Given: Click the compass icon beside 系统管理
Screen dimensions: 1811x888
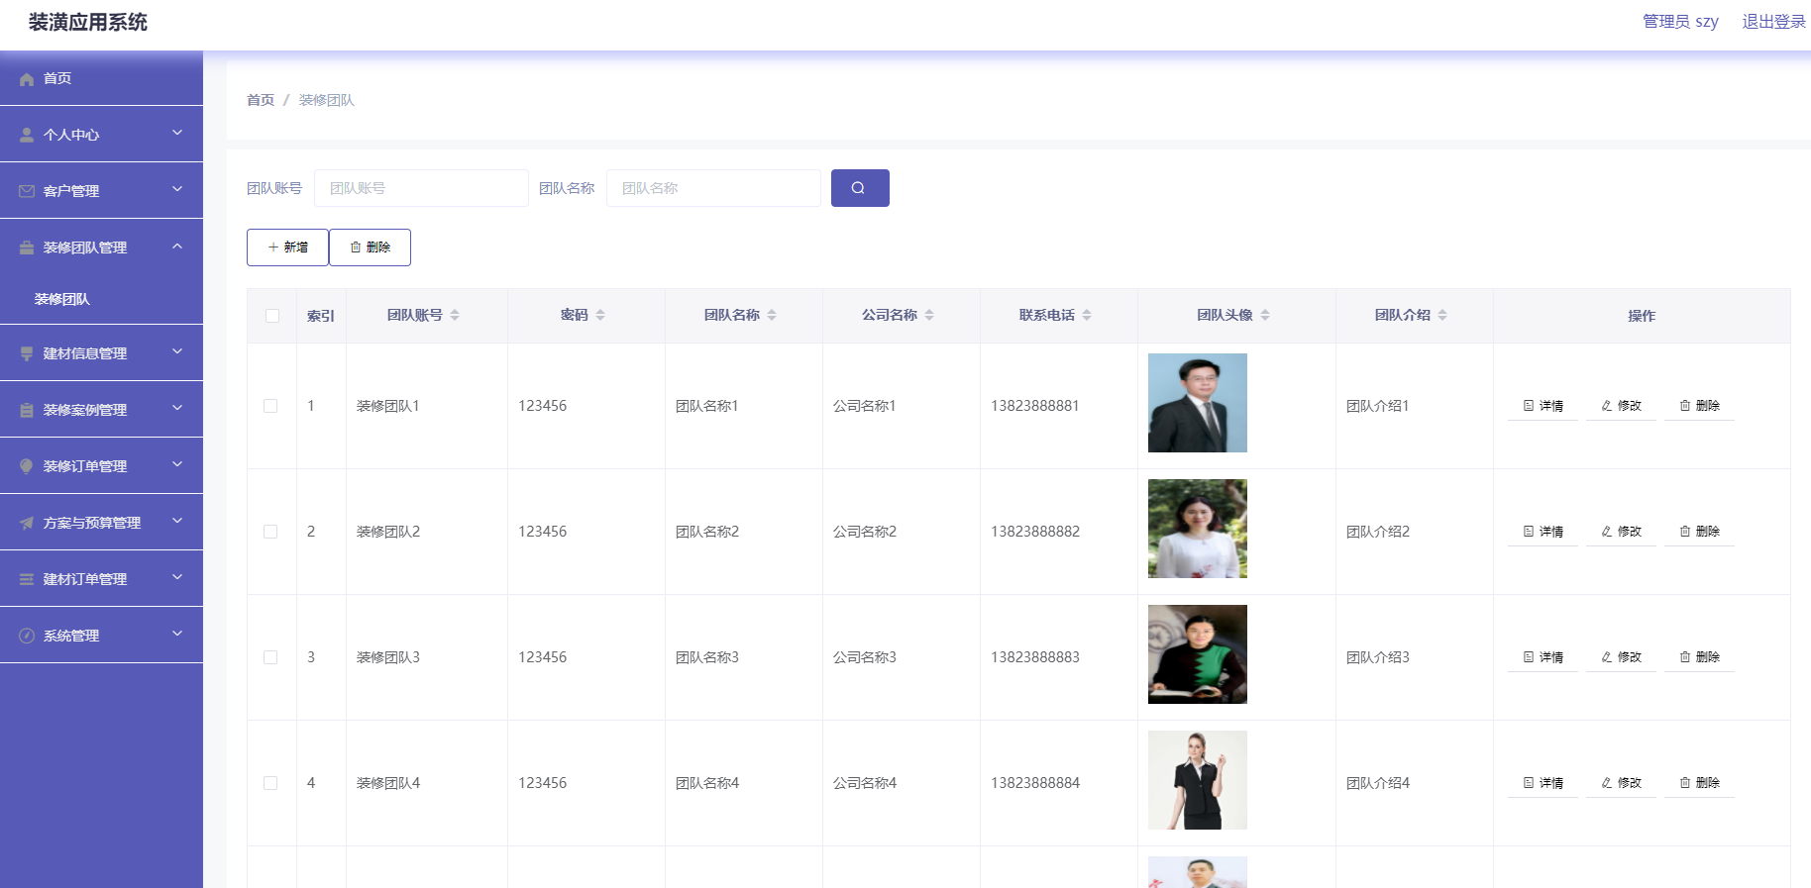Looking at the screenshot, I should coord(27,636).
